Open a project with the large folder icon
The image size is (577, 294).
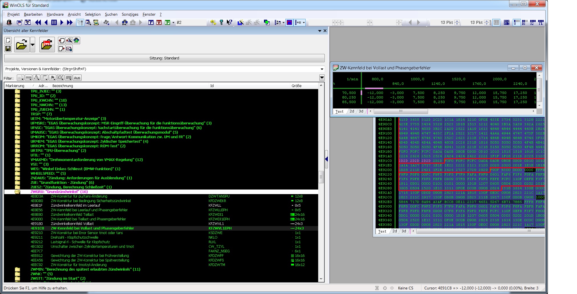click(22, 45)
